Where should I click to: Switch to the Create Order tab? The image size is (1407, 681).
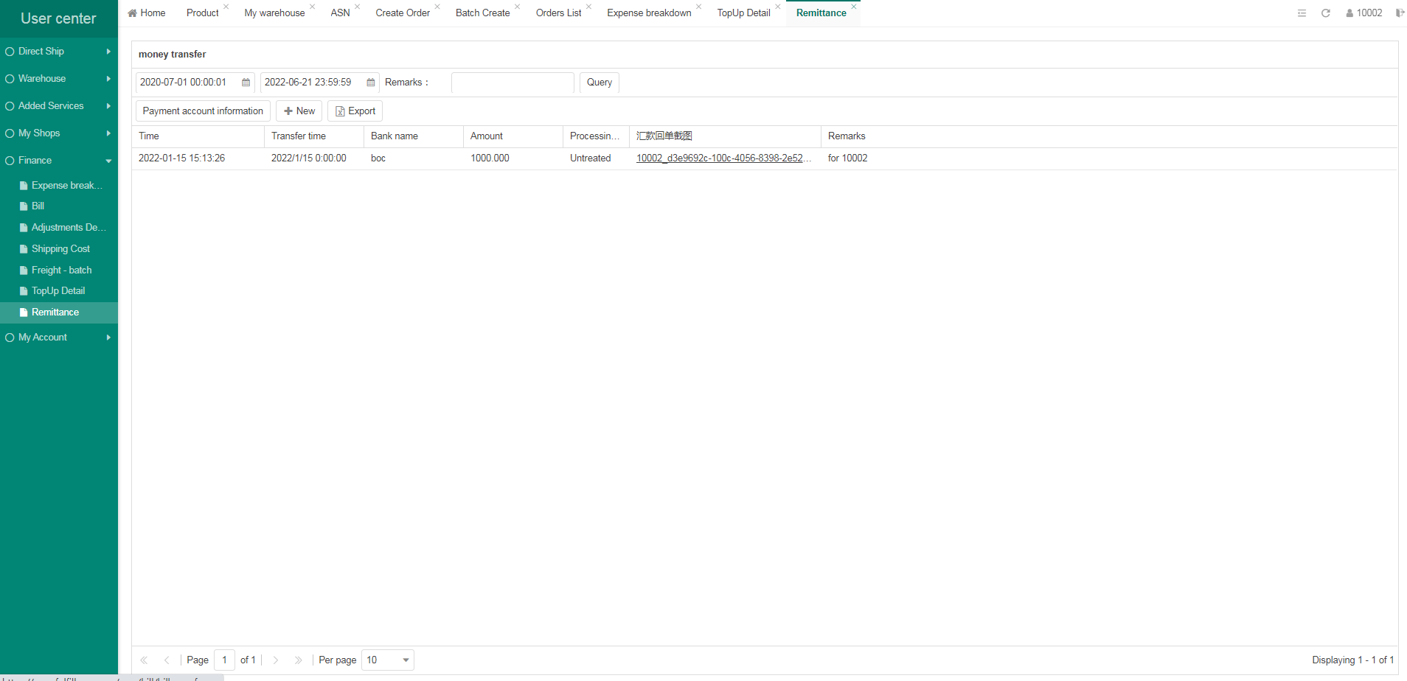(x=403, y=13)
